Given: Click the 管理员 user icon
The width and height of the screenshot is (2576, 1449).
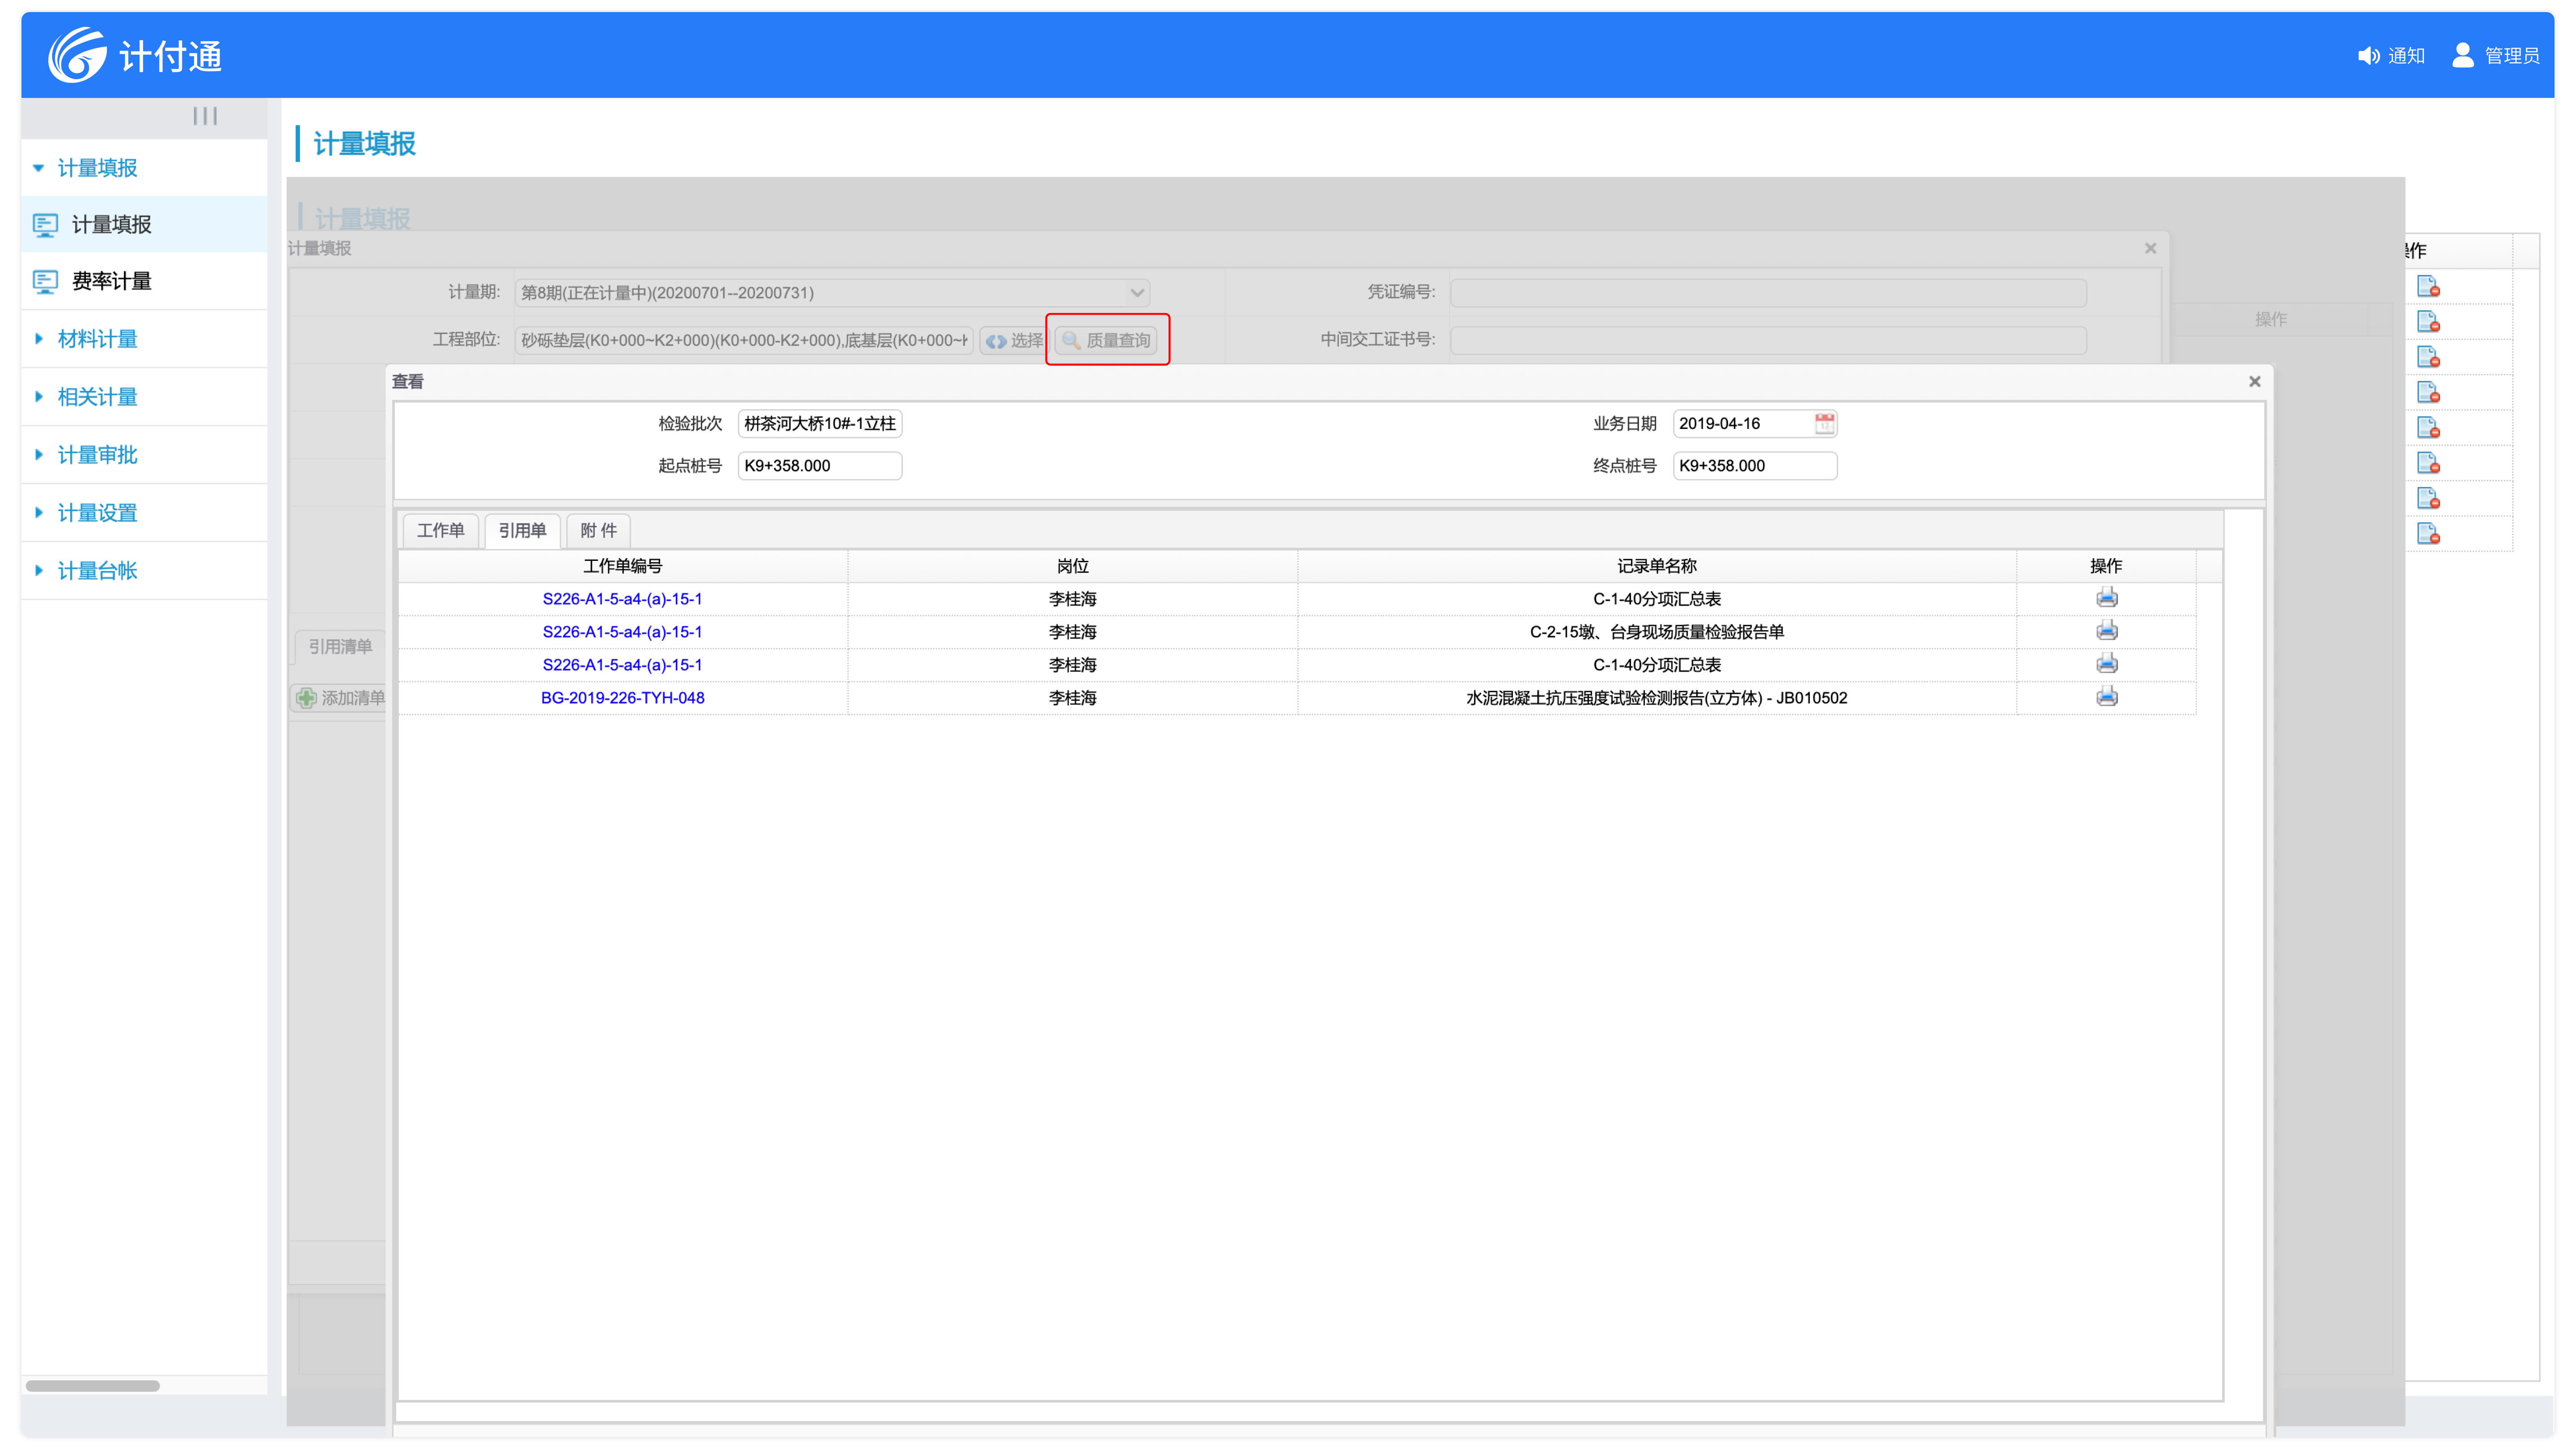Looking at the screenshot, I should click(2462, 55).
